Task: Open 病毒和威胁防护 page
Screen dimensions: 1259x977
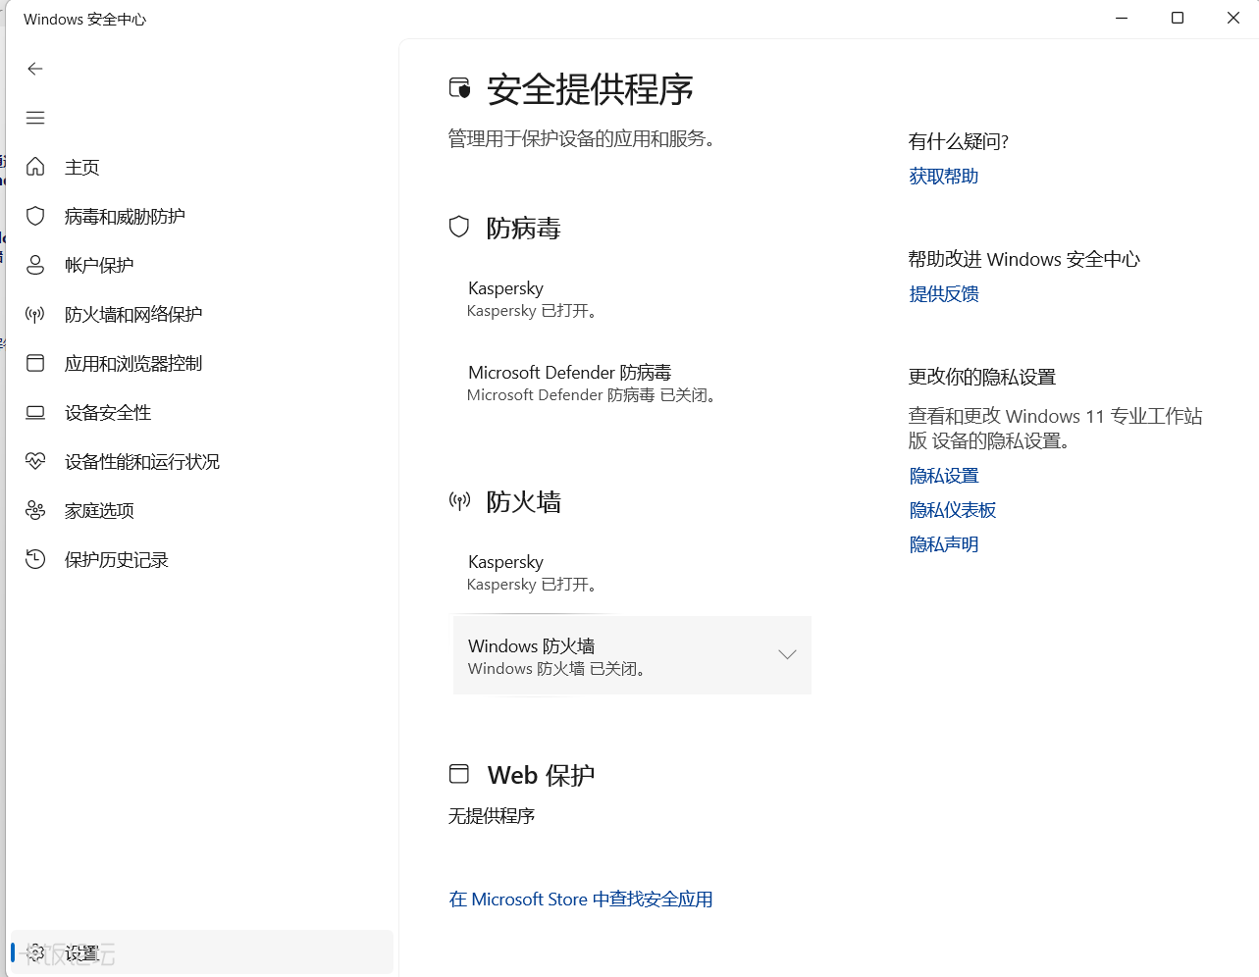Action: click(201, 216)
